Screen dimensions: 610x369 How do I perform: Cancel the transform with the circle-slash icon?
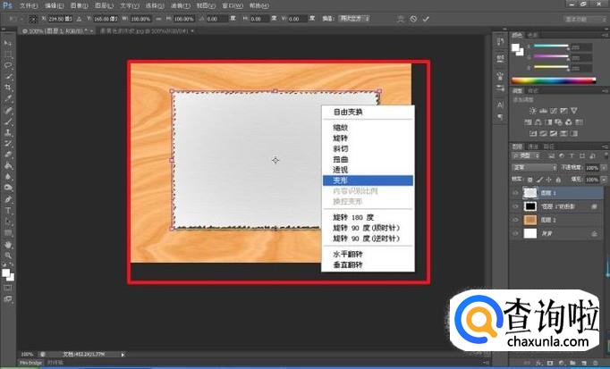click(413, 18)
